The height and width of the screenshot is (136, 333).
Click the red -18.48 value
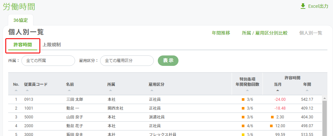[280, 108]
